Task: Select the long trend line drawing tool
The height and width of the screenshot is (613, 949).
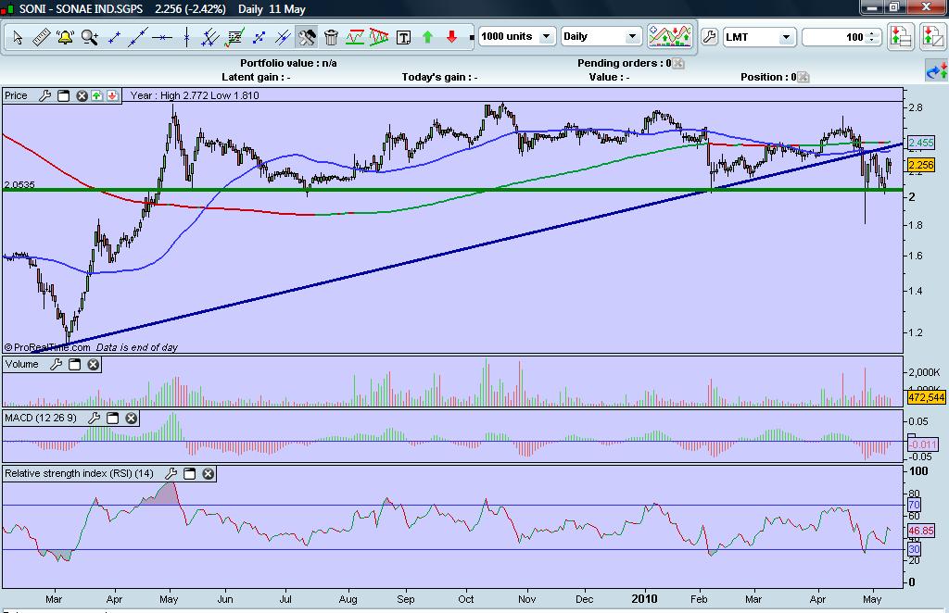Action: coord(138,37)
